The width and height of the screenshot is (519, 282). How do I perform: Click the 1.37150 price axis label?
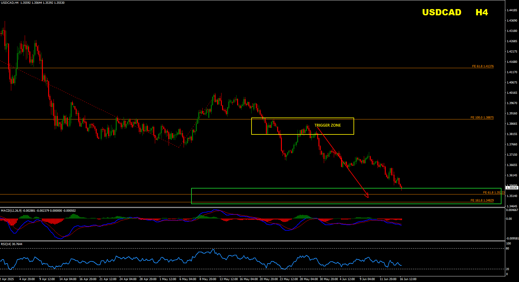coord(512,155)
